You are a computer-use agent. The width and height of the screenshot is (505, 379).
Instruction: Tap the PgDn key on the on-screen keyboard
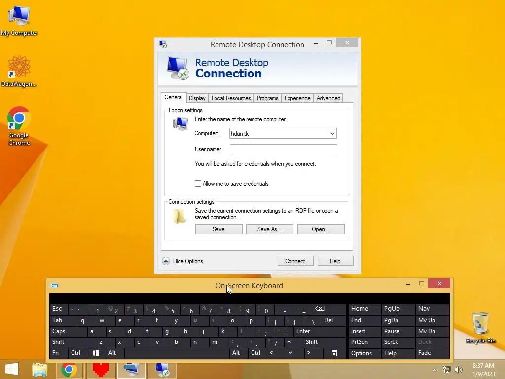pyautogui.click(x=398, y=320)
